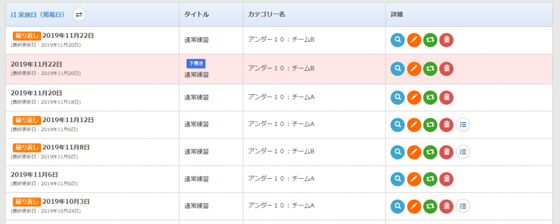Click the 下書き badge in title column
The image size is (560, 224).
pos(196,63)
